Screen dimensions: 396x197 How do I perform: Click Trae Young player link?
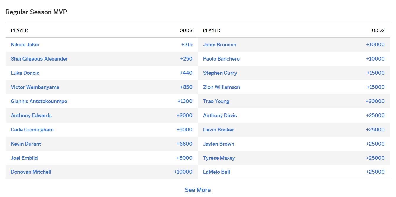pyautogui.click(x=216, y=101)
